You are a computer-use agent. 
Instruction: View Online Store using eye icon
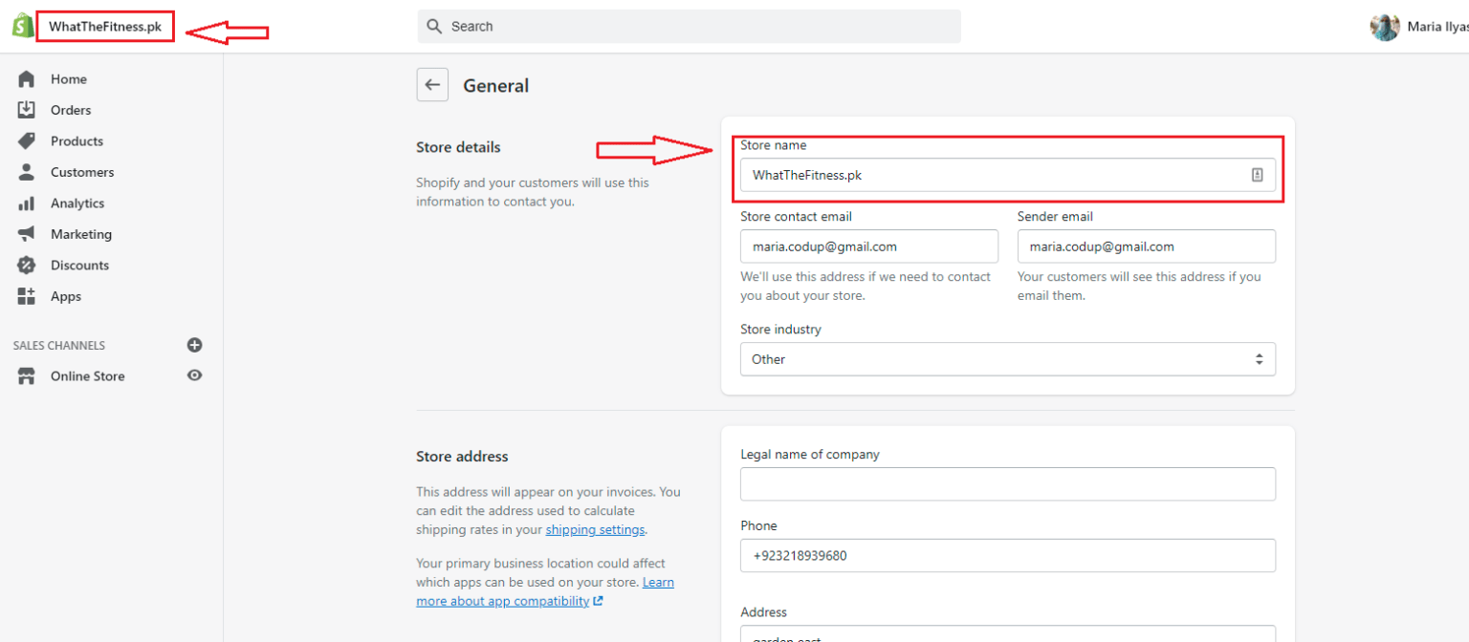[195, 375]
